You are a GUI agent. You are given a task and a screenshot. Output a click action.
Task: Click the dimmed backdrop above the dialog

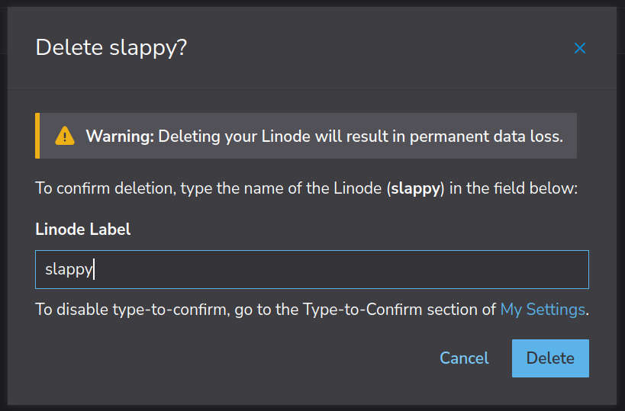click(305, 3)
